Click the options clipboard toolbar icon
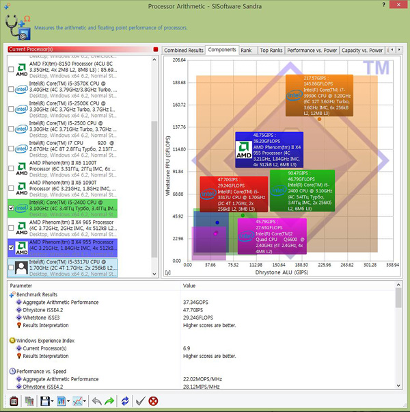 click(14, 401)
